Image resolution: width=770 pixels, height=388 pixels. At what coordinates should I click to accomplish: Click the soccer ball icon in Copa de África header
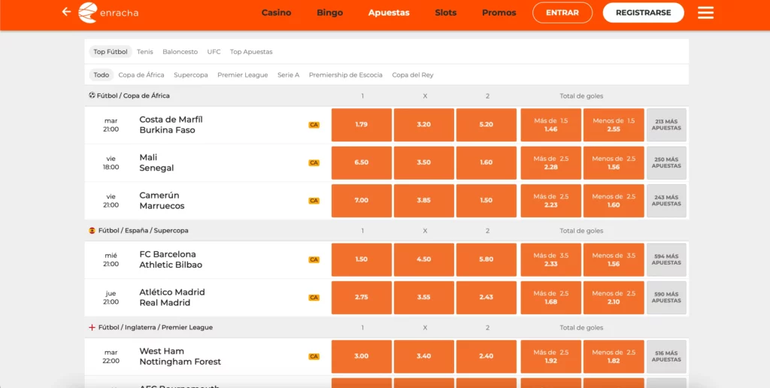pos(92,95)
